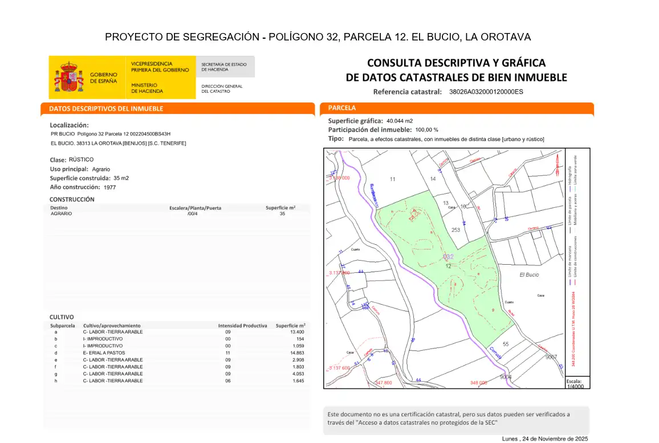Image resolution: width=659 pixels, height=443 pixels.
Task: Click row d surface value '14.863'
Action: [297, 353]
